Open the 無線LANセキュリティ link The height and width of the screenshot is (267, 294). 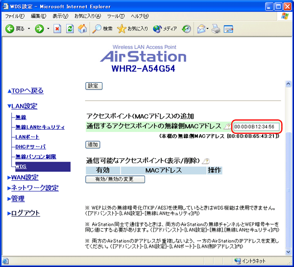[x=40, y=127]
